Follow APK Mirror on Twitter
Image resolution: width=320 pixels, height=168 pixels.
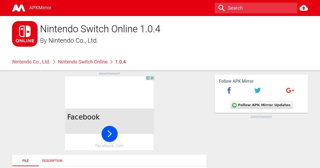(x=258, y=90)
